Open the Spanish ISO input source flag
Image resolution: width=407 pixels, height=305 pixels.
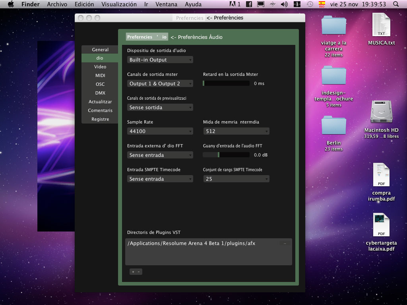click(322, 4)
